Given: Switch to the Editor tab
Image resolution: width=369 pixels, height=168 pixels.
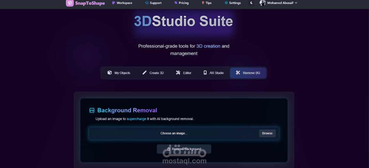Looking at the screenshot, I should [x=184, y=73].
